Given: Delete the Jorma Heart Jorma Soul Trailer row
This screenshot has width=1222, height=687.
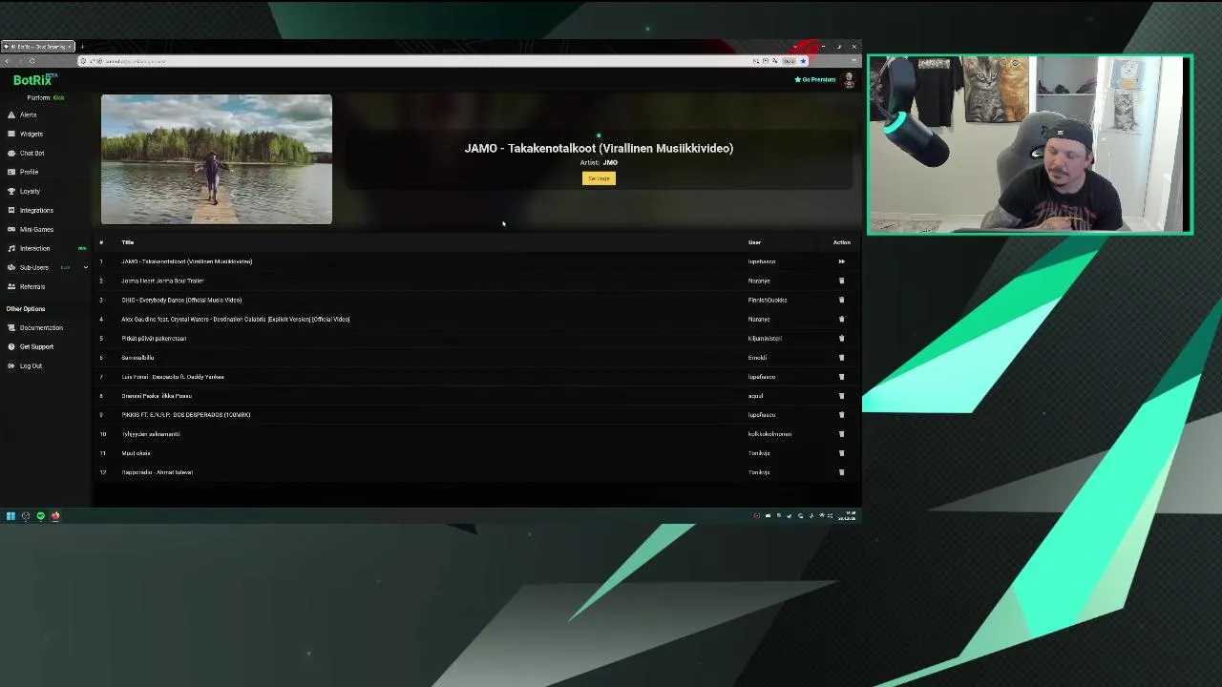Looking at the screenshot, I should pos(841,281).
